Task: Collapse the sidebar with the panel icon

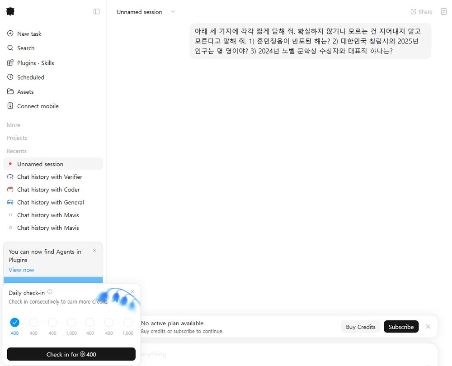Action: (x=97, y=12)
